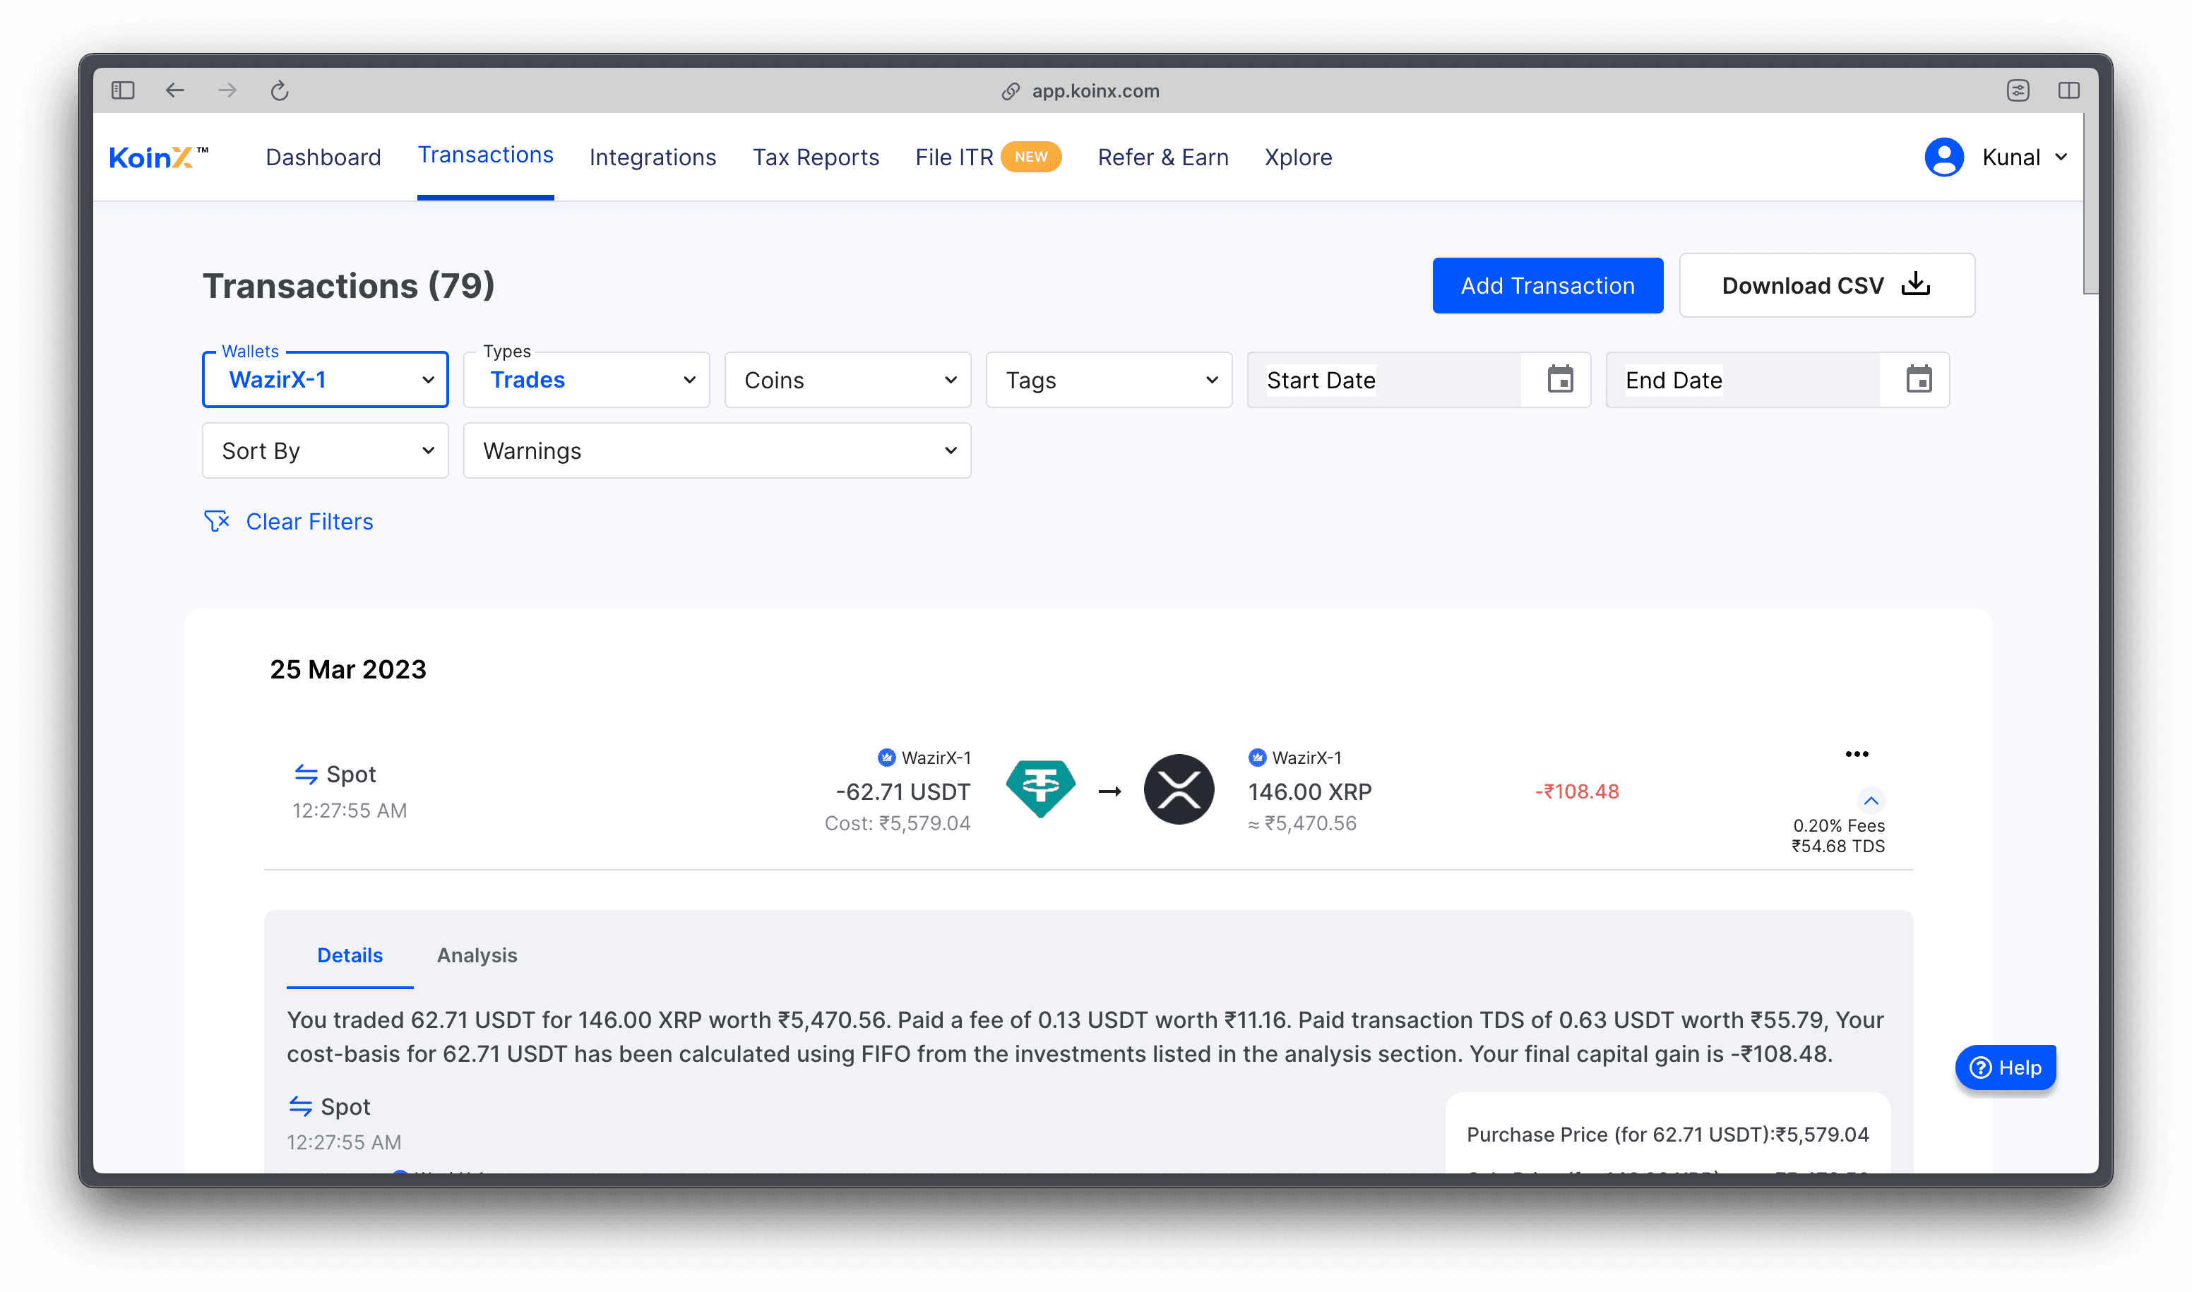Open the File ITR nav item
2192x1292 pixels.
(x=955, y=157)
